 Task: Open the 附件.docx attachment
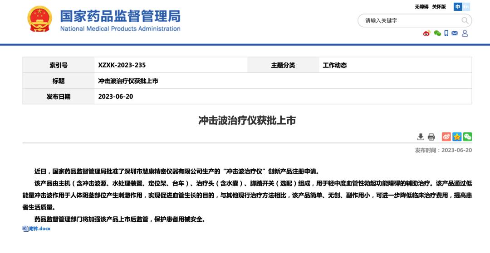pyautogui.click(x=39, y=229)
